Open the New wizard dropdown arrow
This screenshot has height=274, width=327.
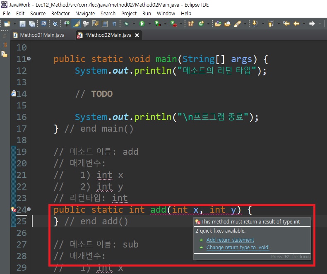14,24
